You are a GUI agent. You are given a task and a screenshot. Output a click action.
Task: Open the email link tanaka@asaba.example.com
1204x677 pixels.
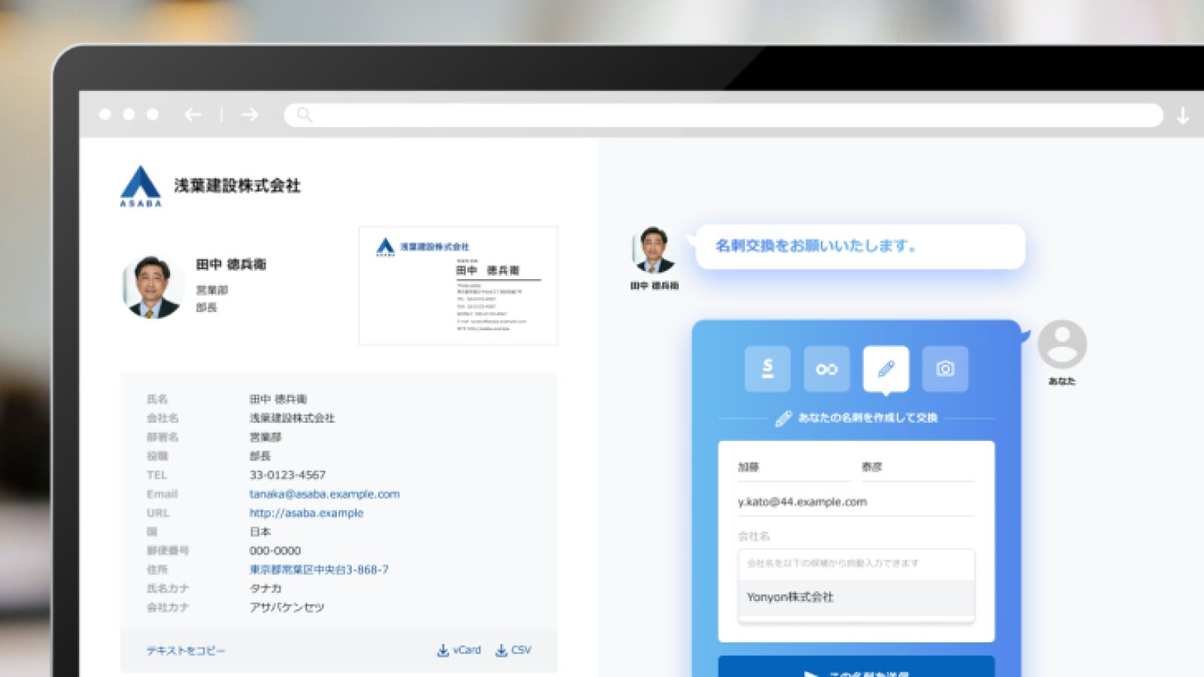pyautogui.click(x=324, y=494)
